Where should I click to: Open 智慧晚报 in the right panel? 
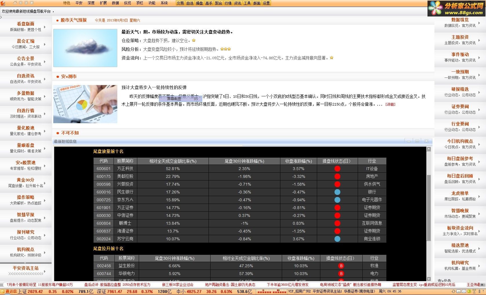click(x=460, y=213)
